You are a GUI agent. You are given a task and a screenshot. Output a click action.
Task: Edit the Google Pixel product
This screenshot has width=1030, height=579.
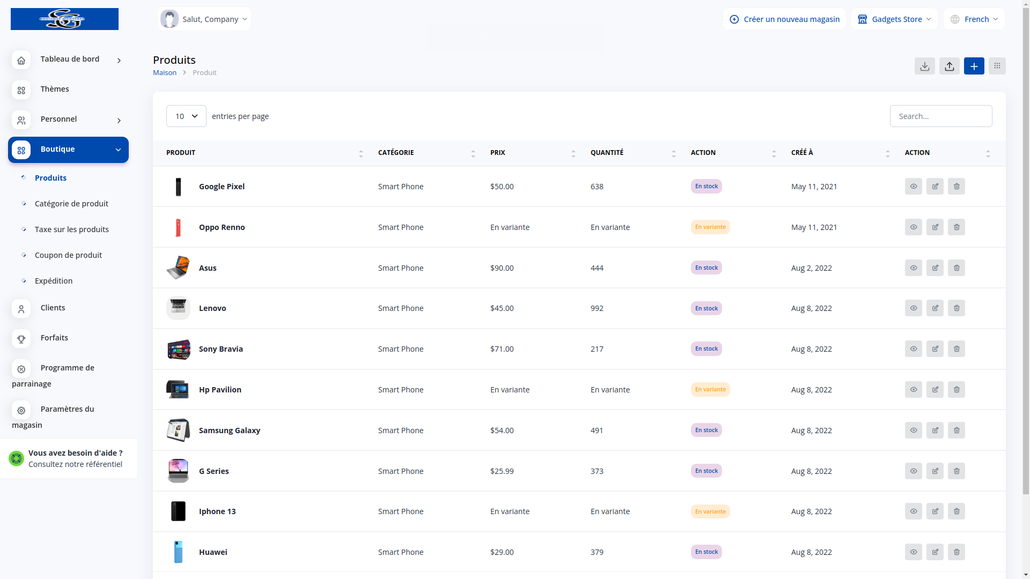coord(935,187)
